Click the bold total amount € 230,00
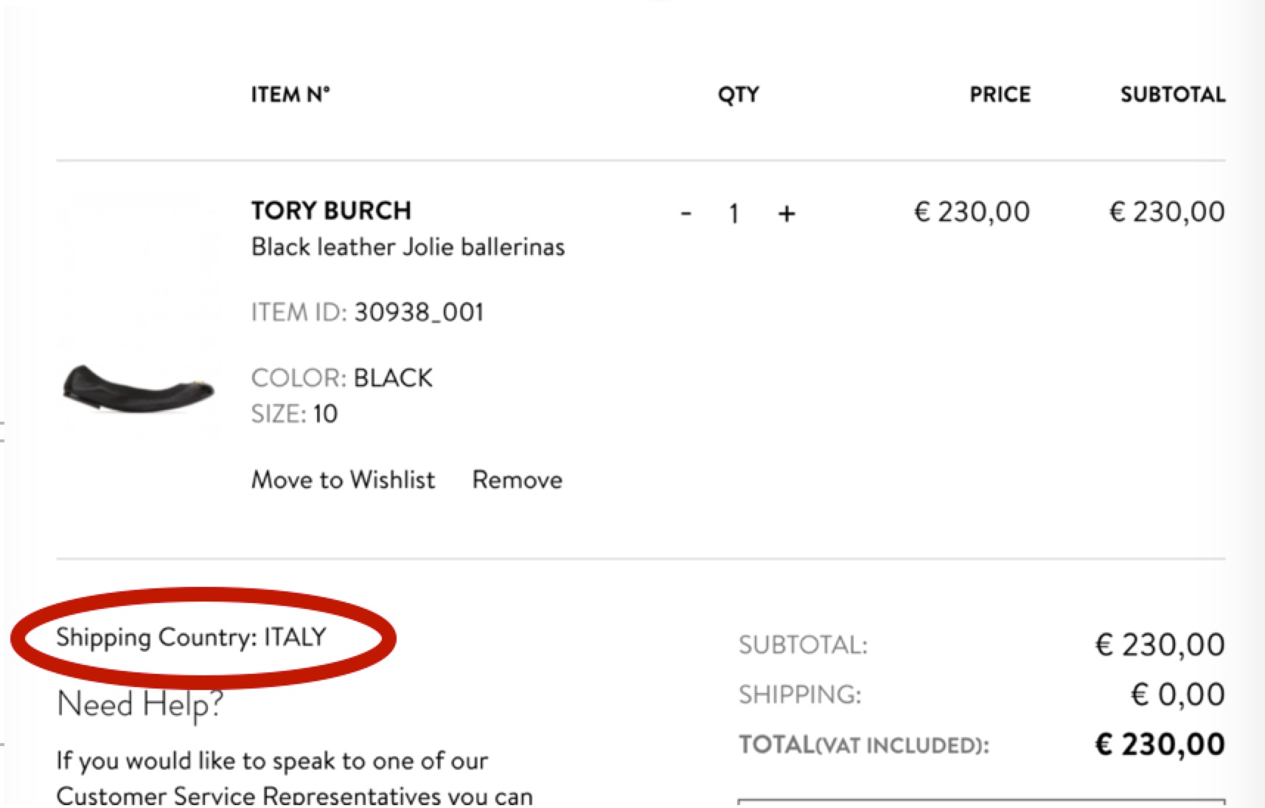The height and width of the screenshot is (808, 1265). pyautogui.click(x=1160, y=744)
